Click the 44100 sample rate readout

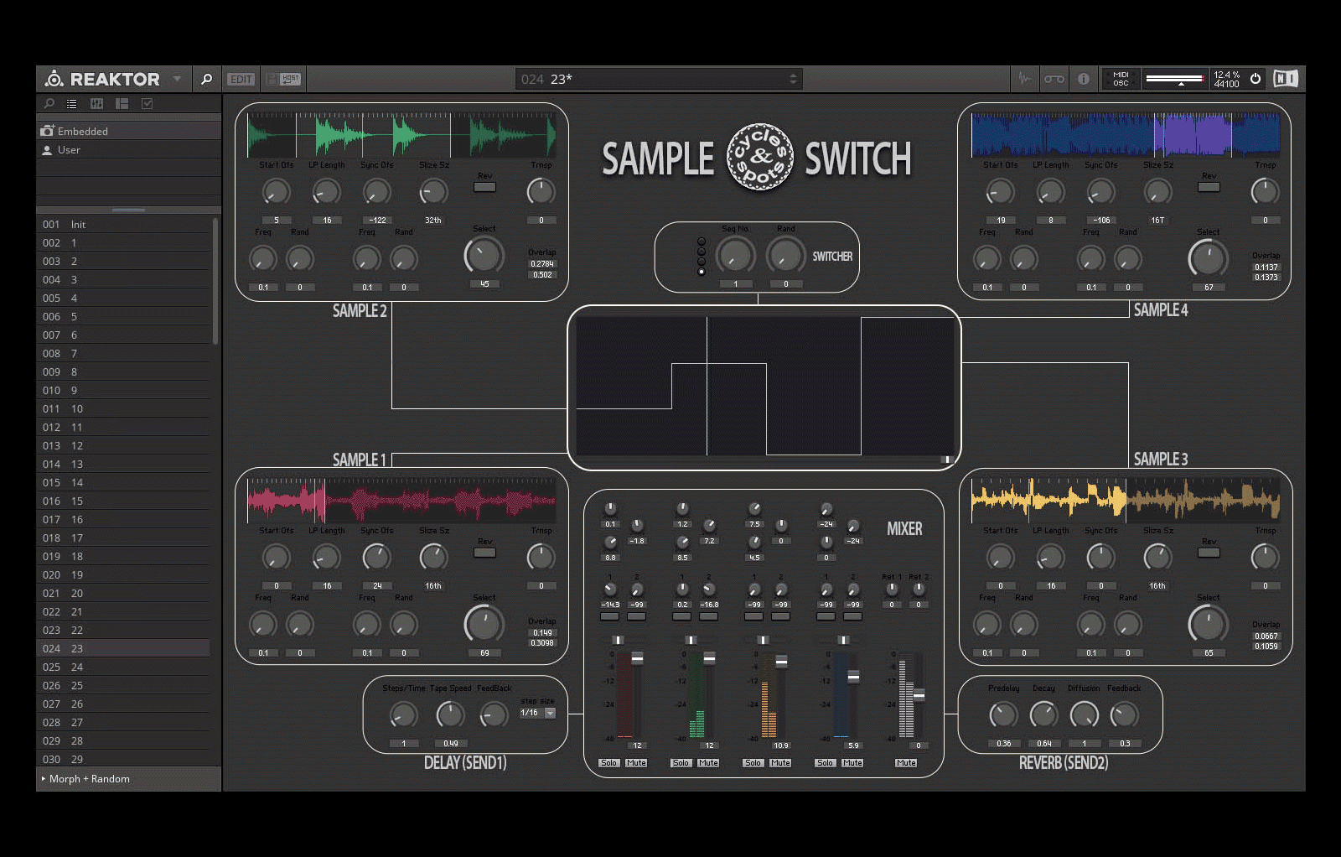point(1226,84)
